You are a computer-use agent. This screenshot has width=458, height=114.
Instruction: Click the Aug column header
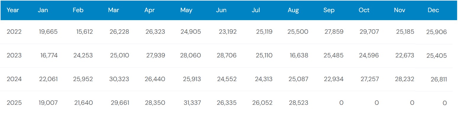(293, 10)
